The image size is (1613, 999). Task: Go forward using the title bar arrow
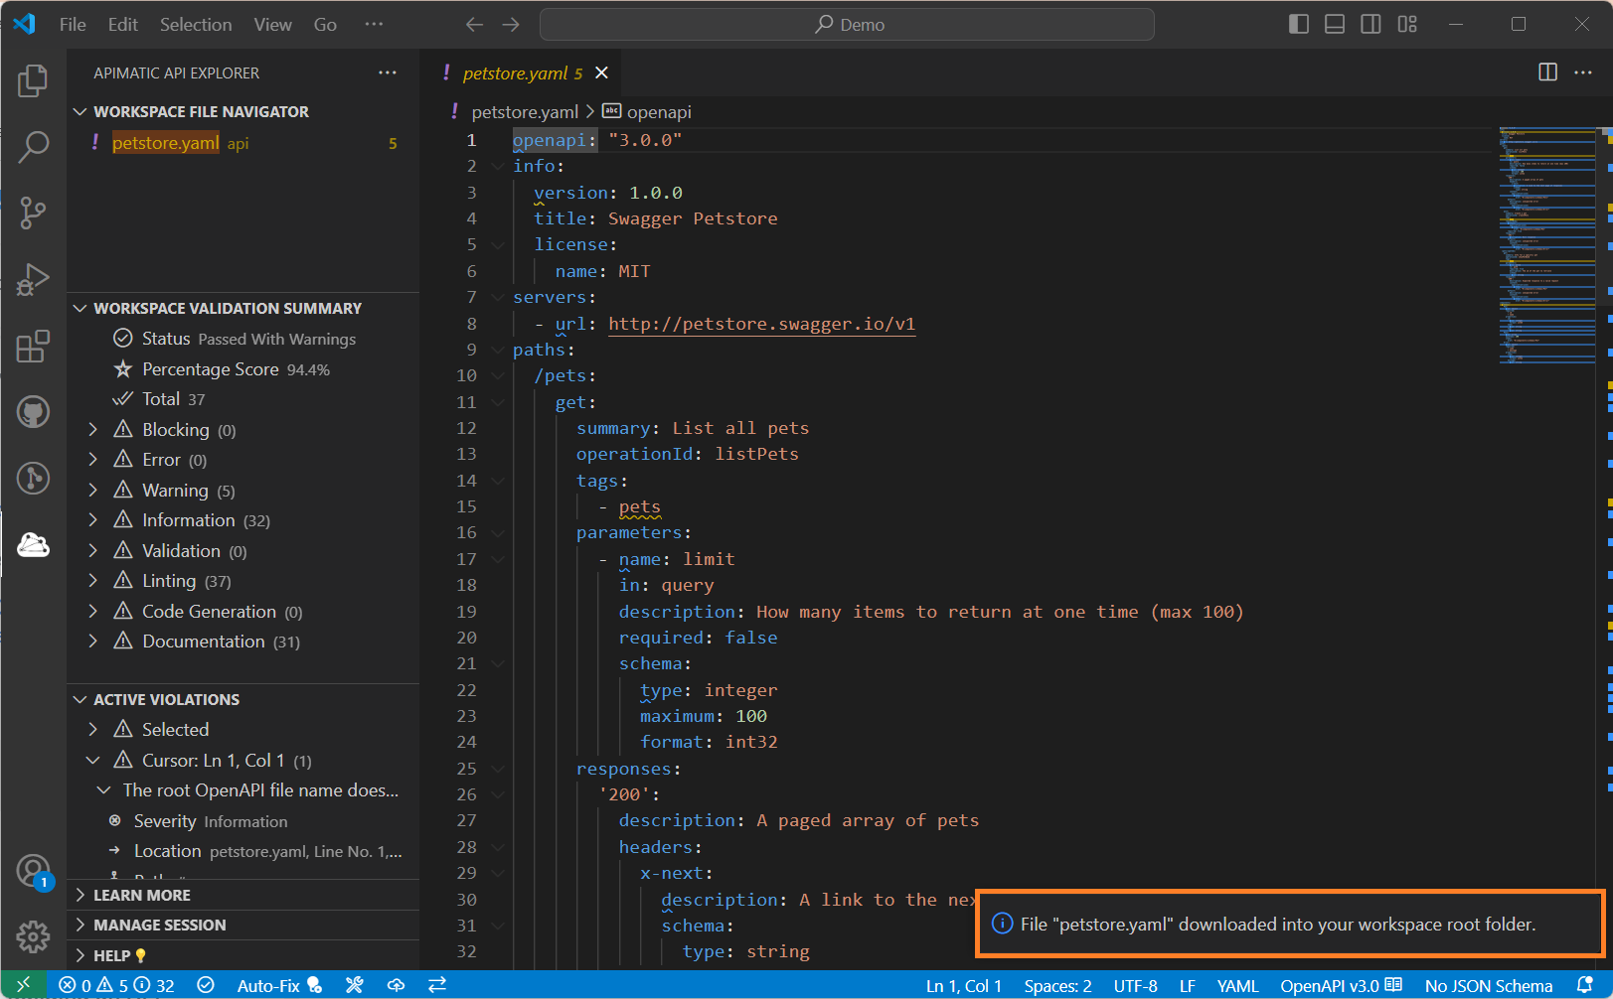511,24
